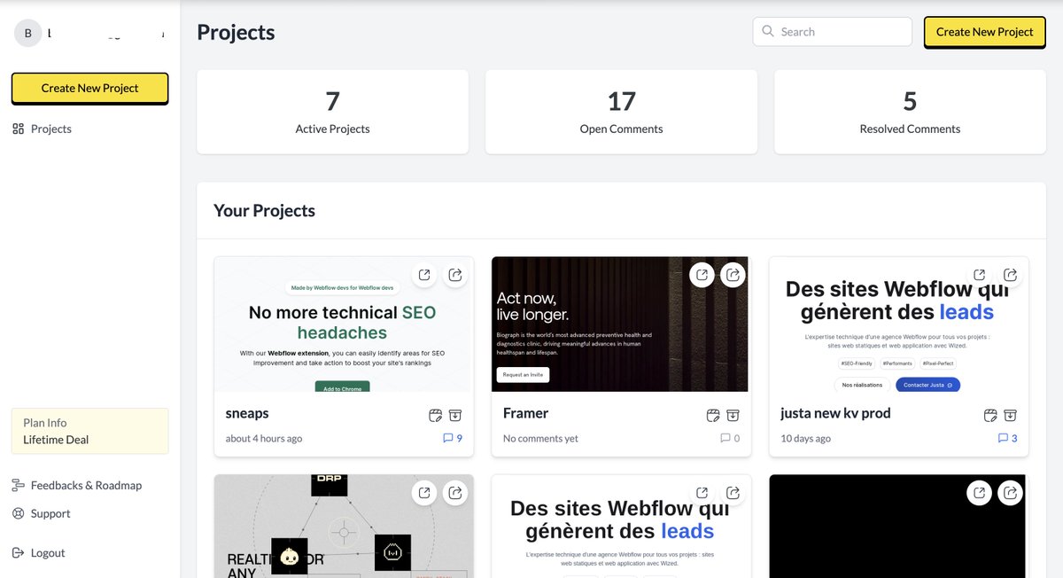
Task: Open the Framer project thumbnail
Action: (x=621, y=324)
